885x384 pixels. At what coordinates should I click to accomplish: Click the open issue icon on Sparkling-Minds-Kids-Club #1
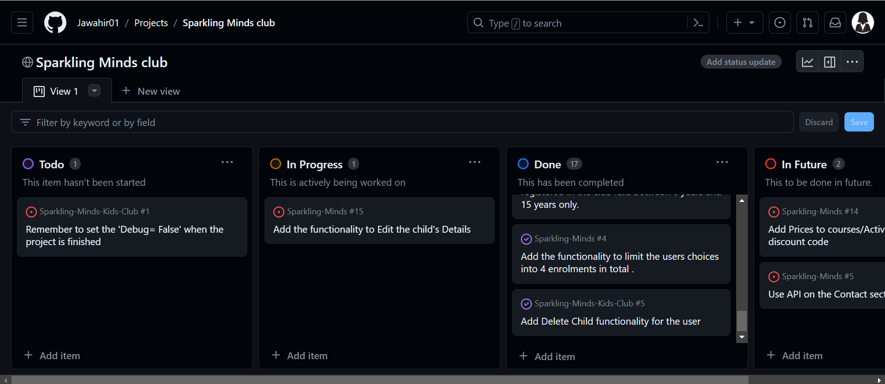tap(31, 212)
